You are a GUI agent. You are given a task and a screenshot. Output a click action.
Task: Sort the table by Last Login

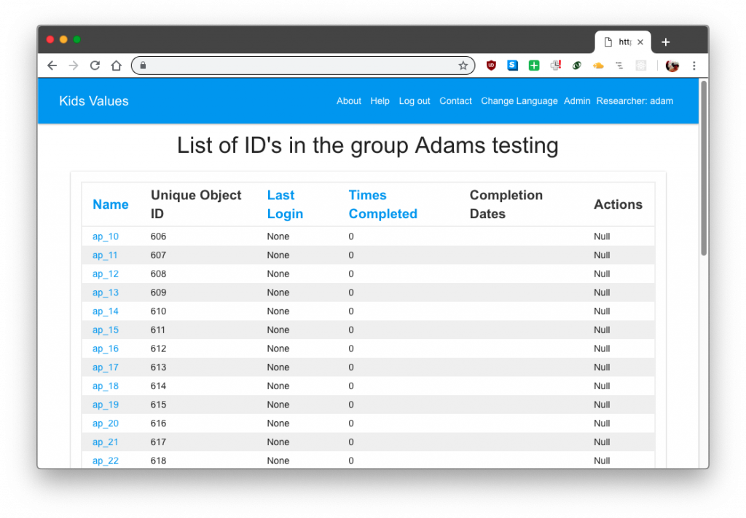point(285,204)
